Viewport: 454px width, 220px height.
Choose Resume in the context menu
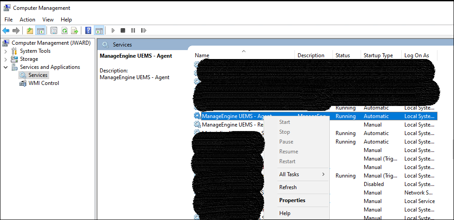coord(289,152)
